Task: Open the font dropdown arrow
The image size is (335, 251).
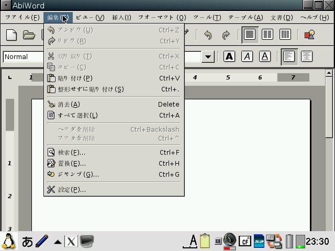Action: coord(208,56)
